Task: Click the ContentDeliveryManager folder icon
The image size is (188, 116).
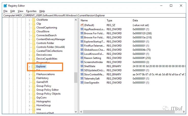Action: 34,39
